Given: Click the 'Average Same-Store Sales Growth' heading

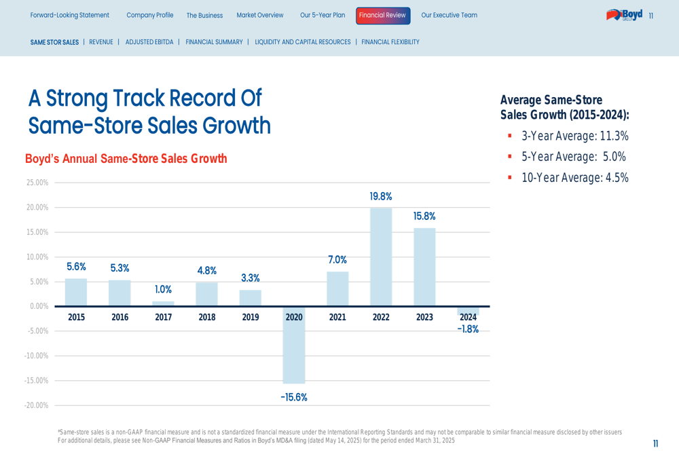Looking at the screenshot, I should pos(565,107).
